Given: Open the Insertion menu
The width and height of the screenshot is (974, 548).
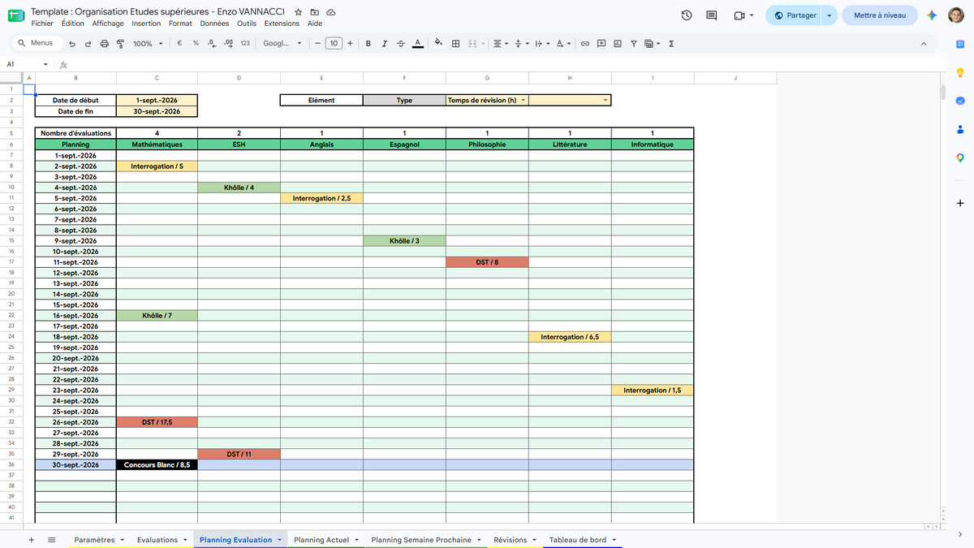Looking at the screenshot, I should [x=146, y=24].
